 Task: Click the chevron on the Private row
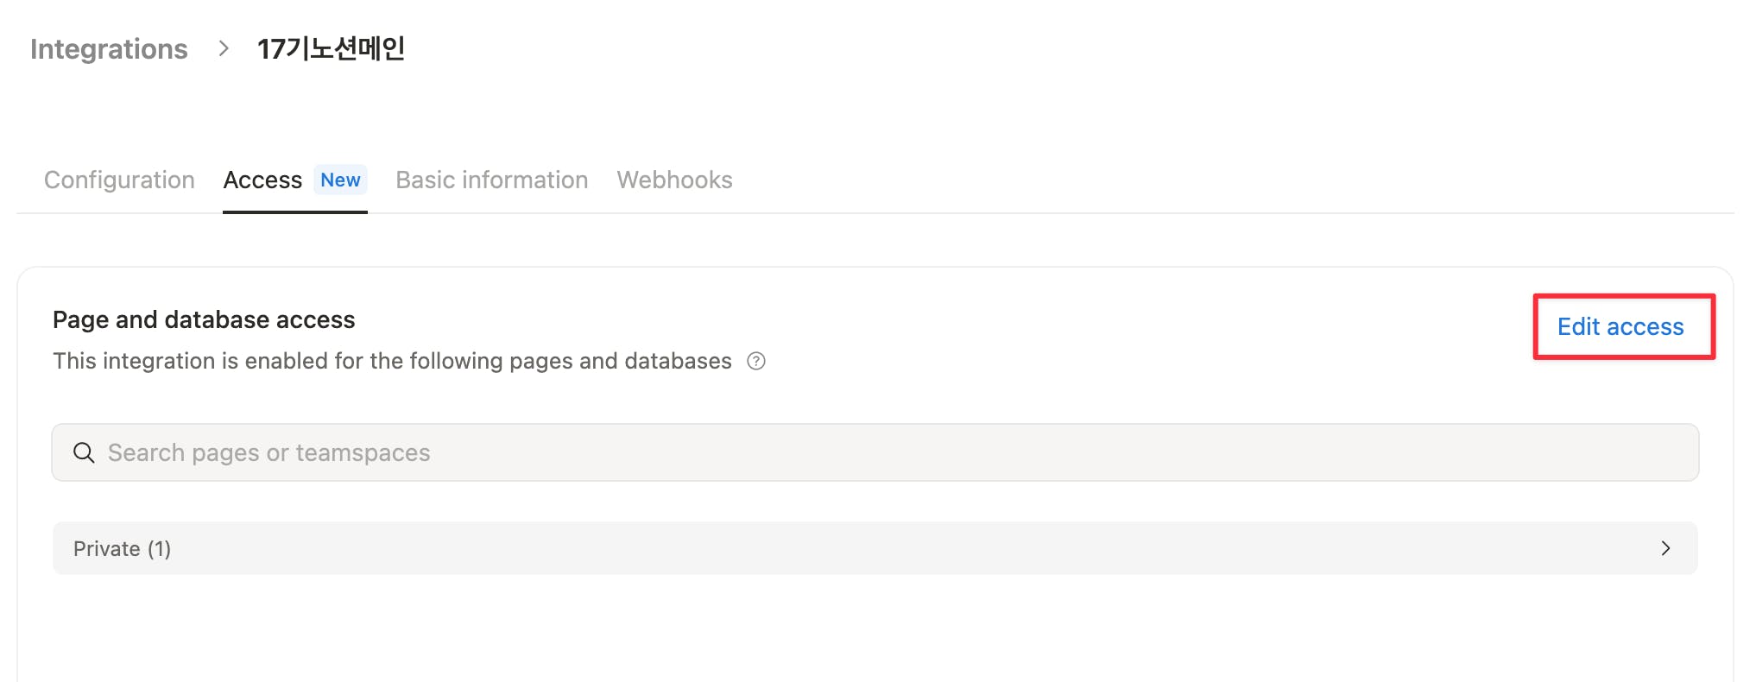(1665, 548)
